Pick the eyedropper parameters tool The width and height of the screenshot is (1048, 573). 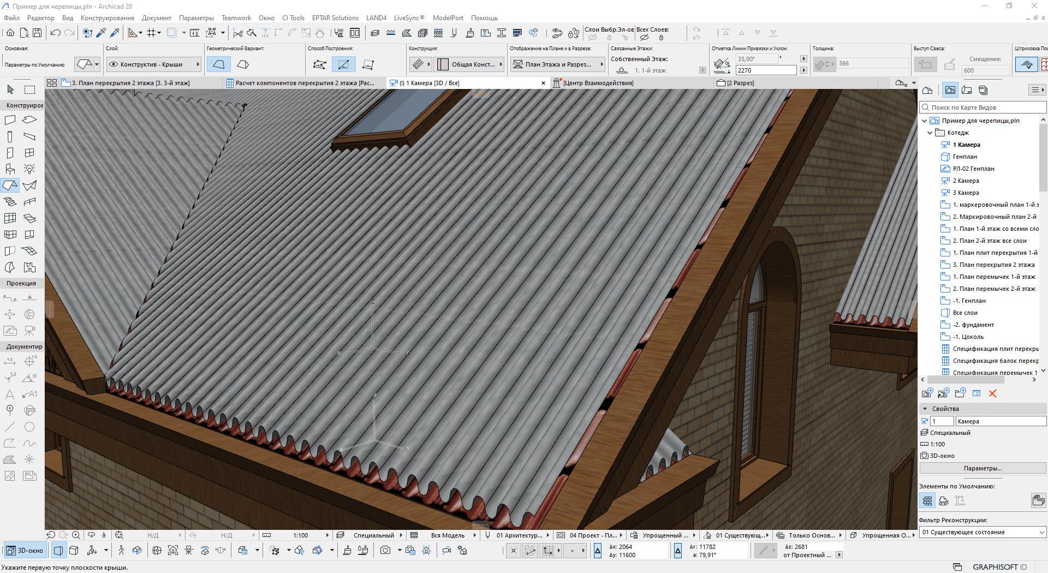tap(101, 33)
